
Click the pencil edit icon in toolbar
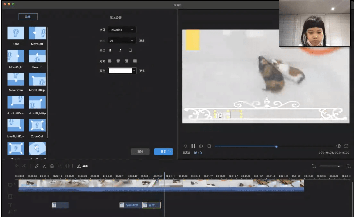37,166
